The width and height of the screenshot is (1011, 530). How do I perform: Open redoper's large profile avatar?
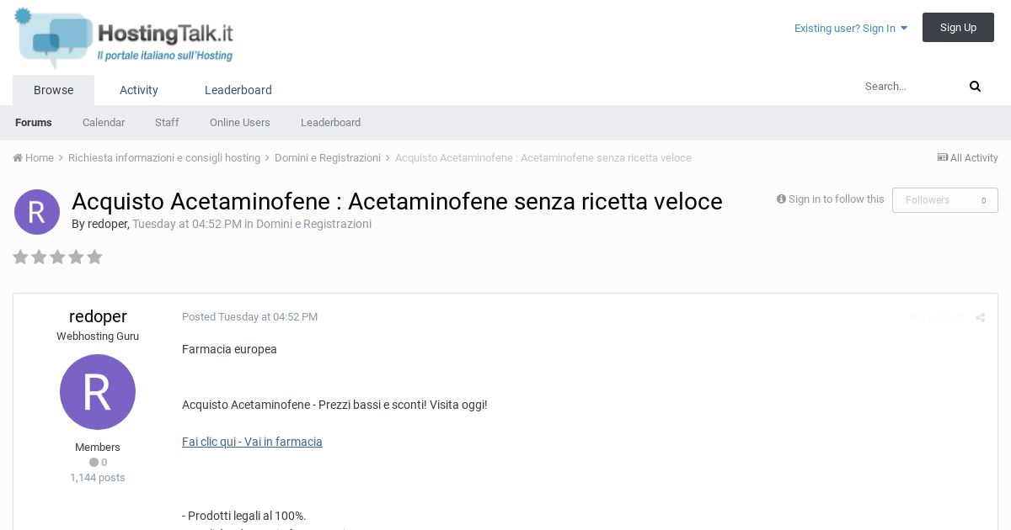[98, 392]
